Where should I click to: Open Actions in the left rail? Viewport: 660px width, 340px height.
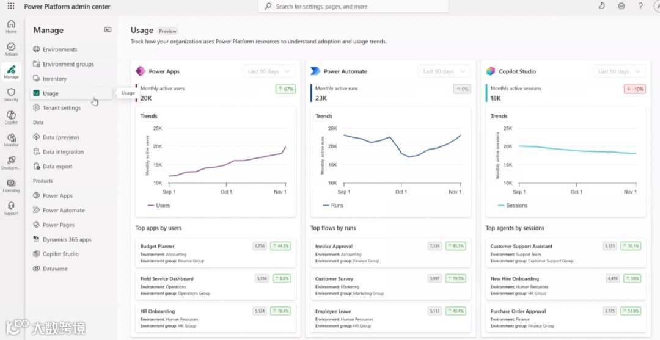tap(11, 49)
